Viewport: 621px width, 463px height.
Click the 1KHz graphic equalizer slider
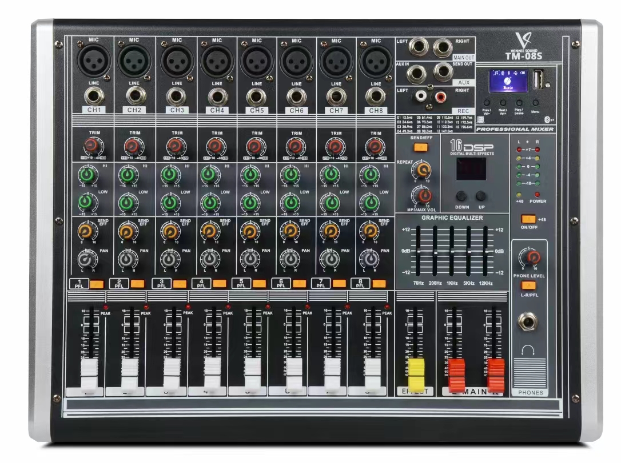click(x=452, y=251)
